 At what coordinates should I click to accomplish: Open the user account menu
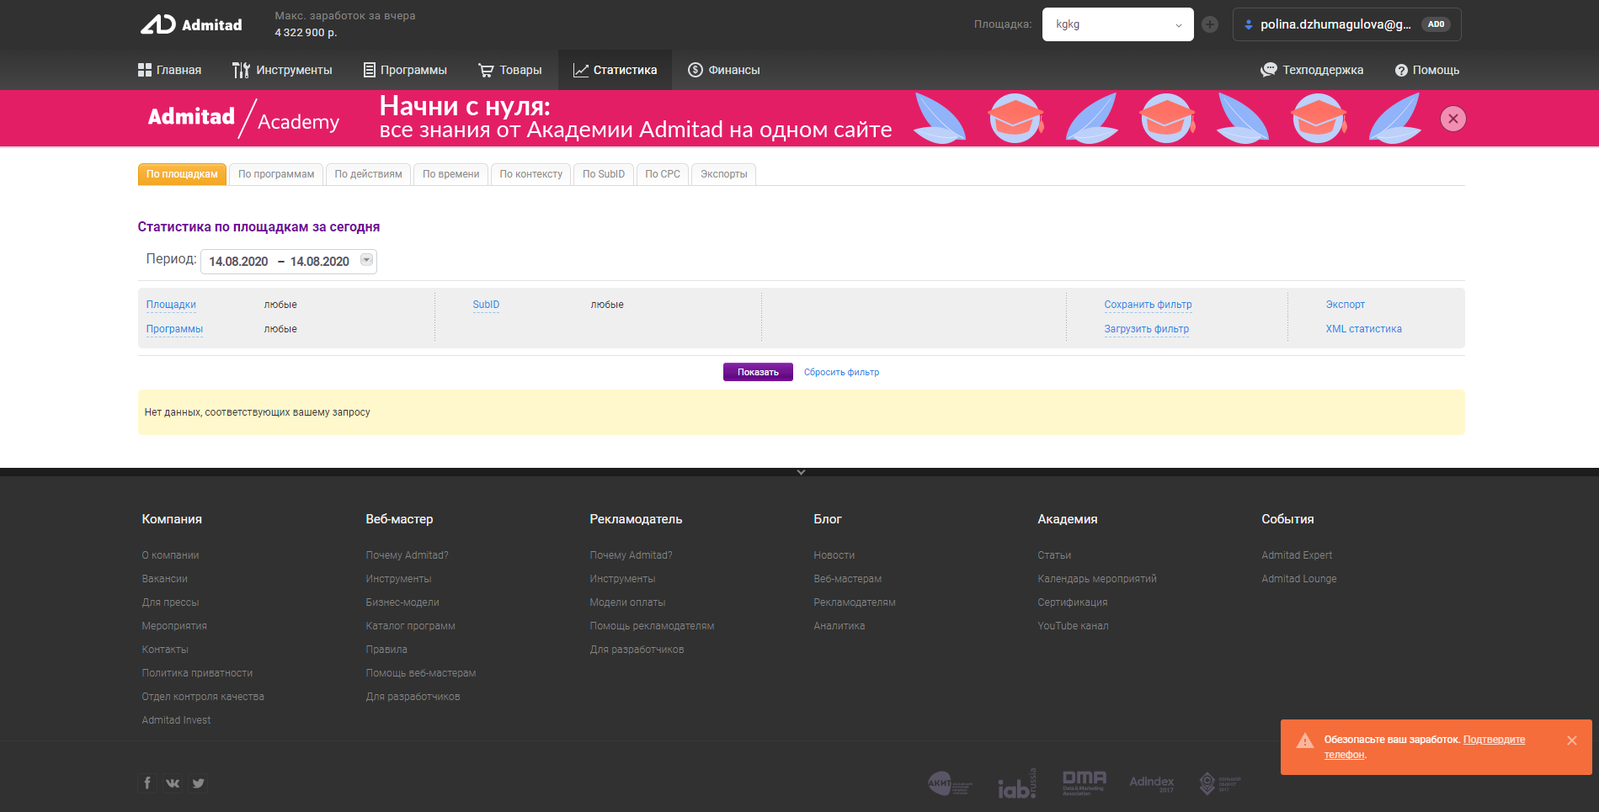point(1346,24)
